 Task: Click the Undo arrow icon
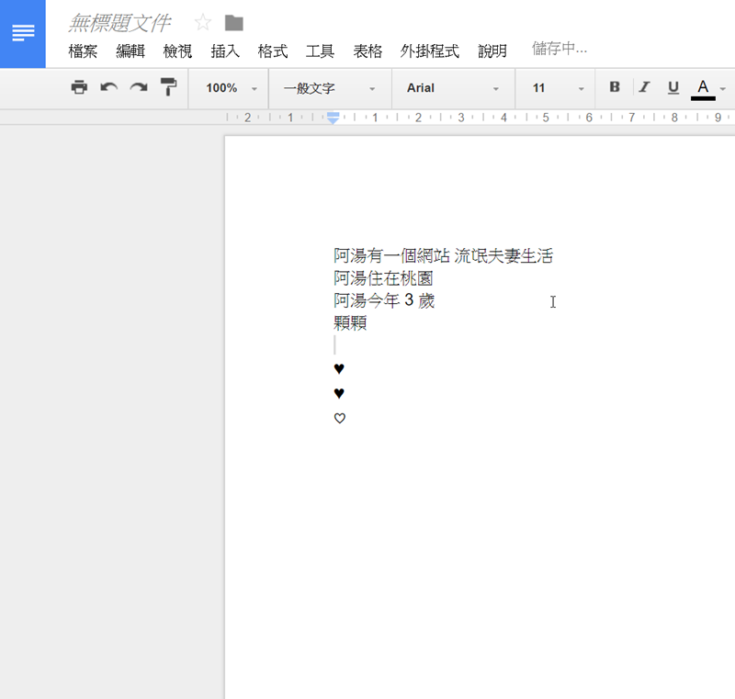pyautogui.click(x=109, y=88)
